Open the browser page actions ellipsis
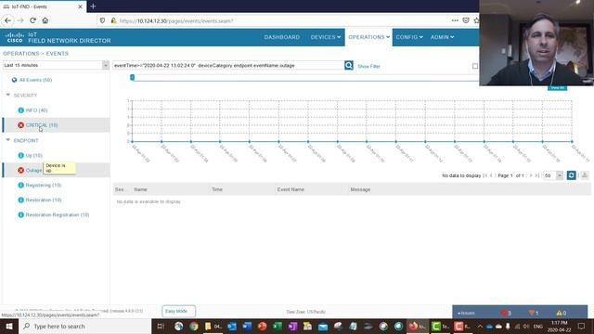The image size is (594, 334). [x=455, y=20]
